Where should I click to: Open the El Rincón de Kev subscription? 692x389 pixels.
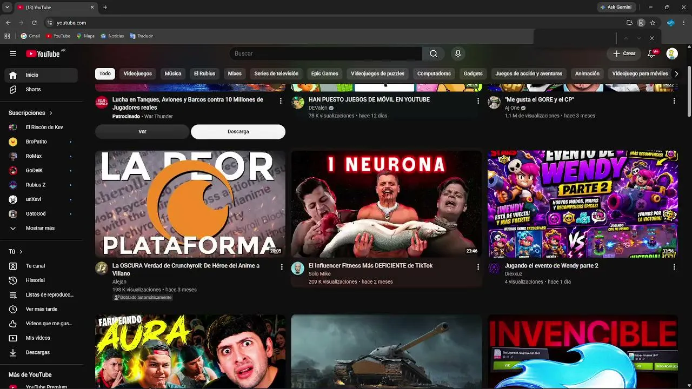coord(41,127)
